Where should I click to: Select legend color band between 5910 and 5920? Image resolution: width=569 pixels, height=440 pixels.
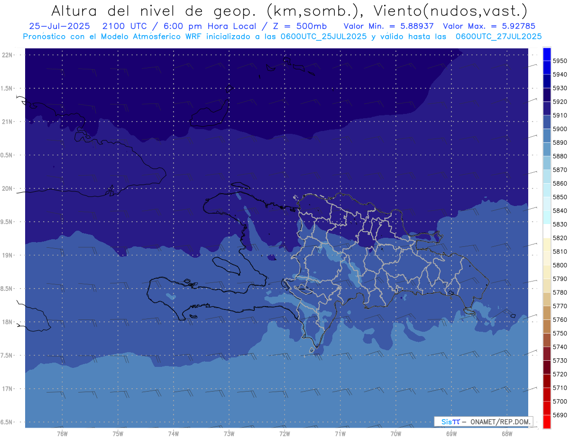(547, 109)
